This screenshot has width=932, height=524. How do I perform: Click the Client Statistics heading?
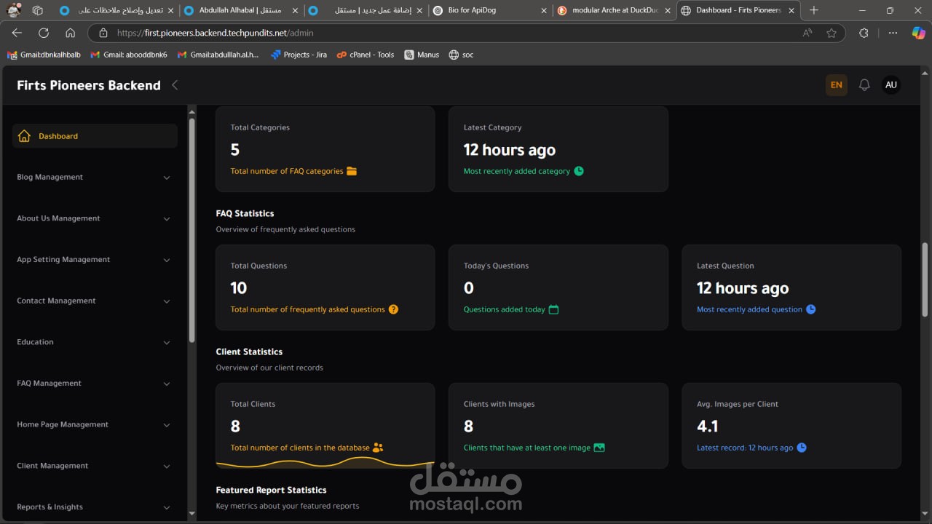point(249,352)
